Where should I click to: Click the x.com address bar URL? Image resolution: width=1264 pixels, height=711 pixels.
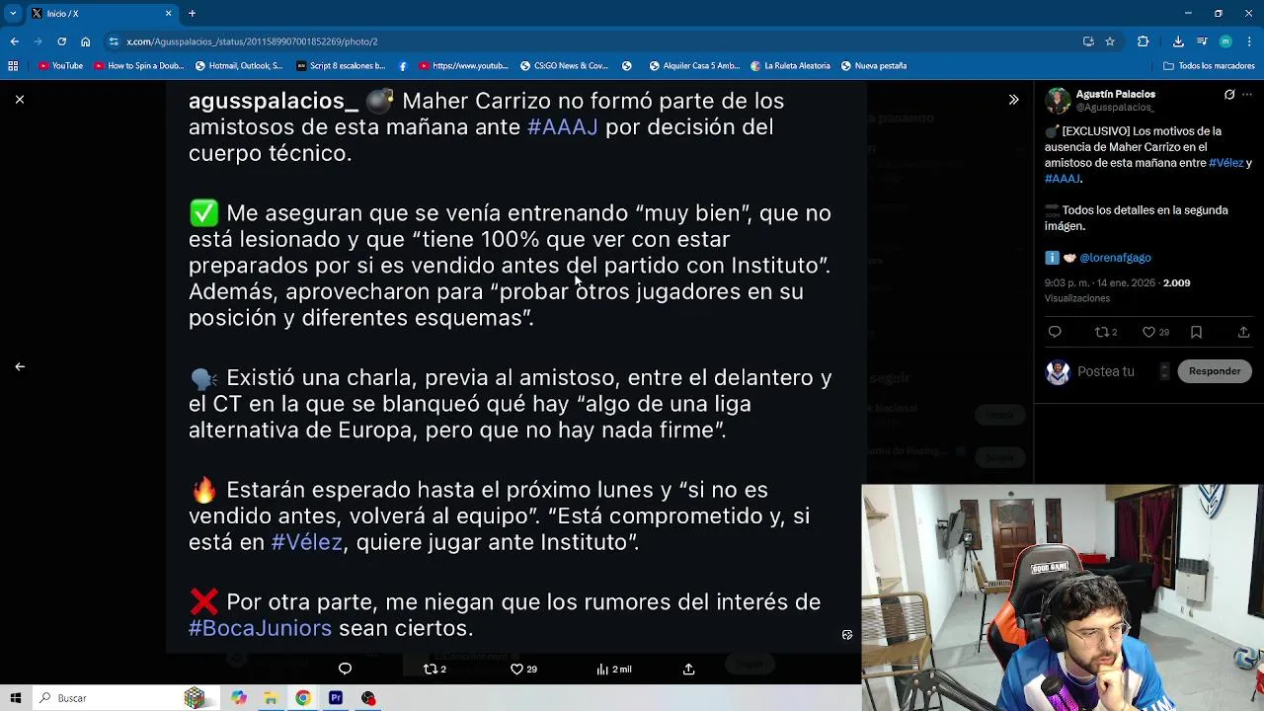[x=252, y=41]
